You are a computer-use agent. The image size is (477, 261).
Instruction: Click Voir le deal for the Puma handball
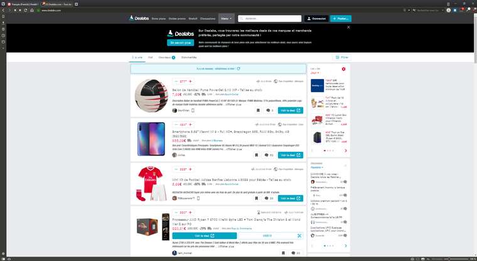(290, 110)
